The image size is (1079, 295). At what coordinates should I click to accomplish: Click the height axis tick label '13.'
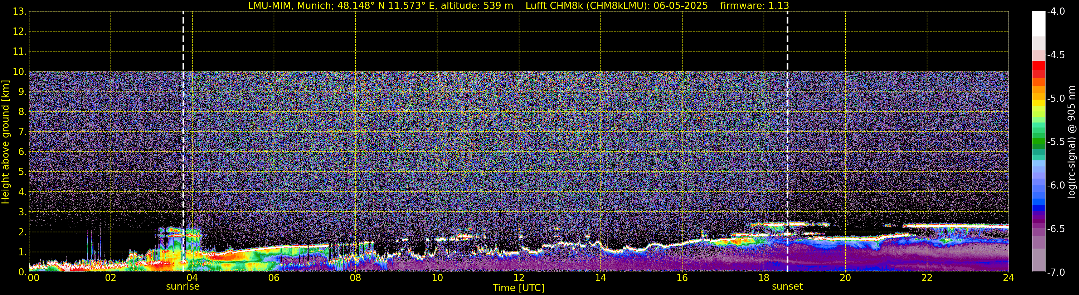click(x=20, y=12)
